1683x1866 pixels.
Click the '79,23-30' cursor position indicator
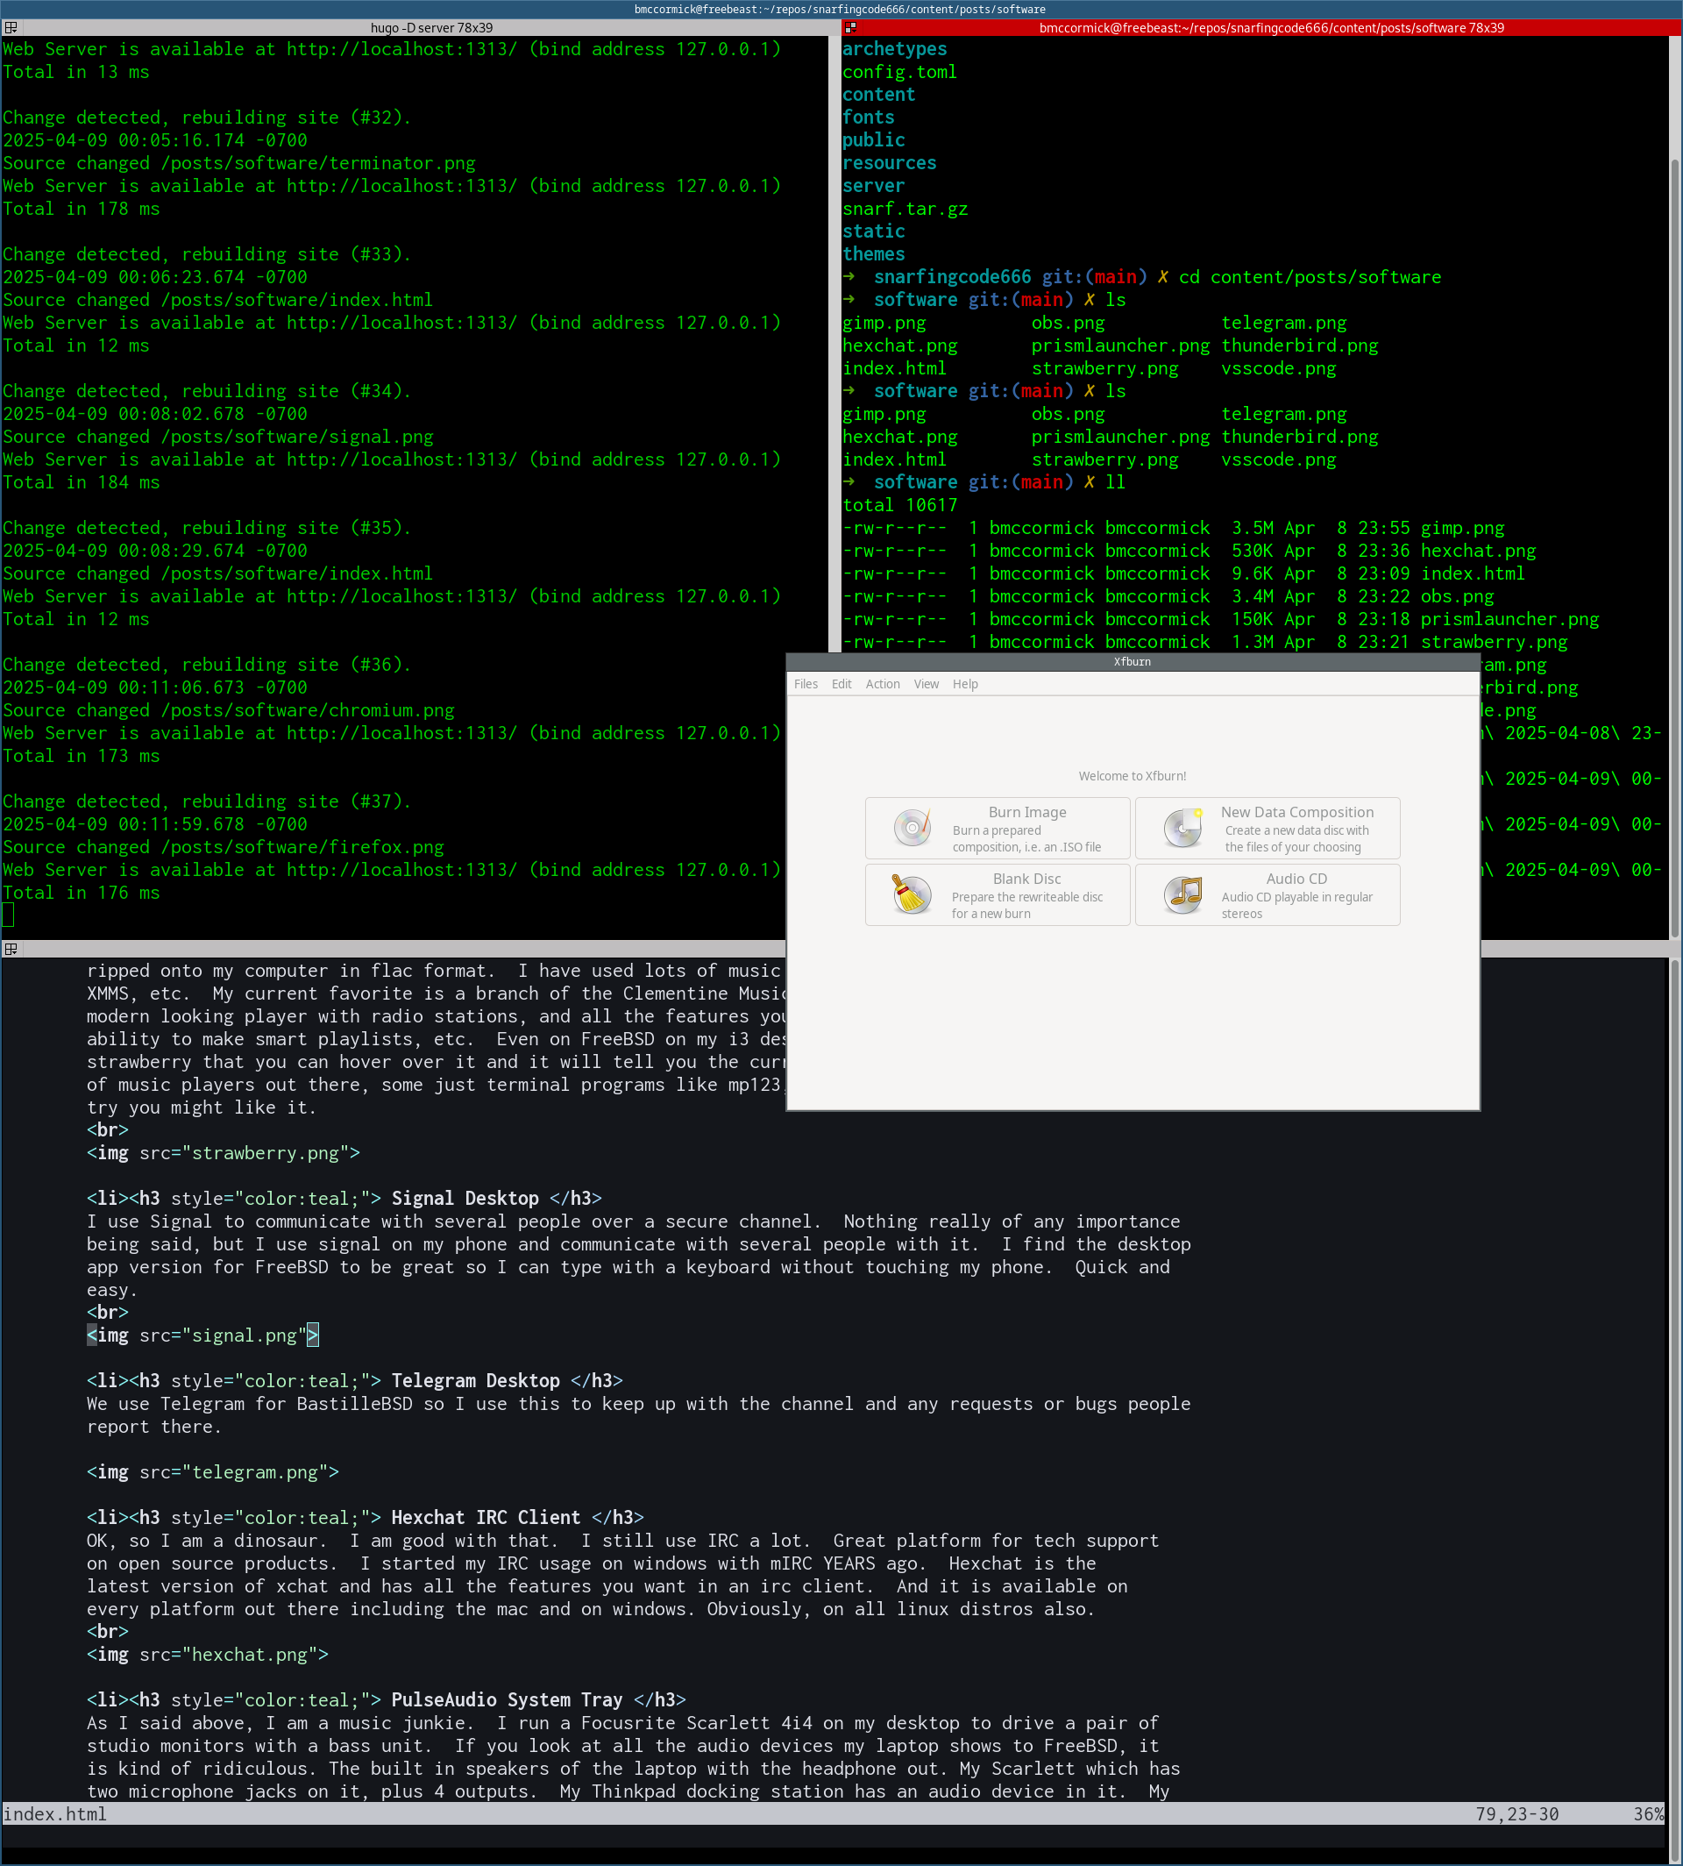coord(1516,1814)
